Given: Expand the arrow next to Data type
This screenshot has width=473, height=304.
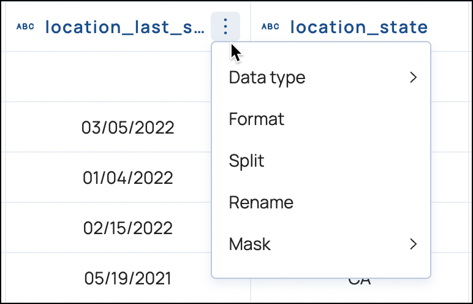Looking at the screenshot, I should point(413,78).
